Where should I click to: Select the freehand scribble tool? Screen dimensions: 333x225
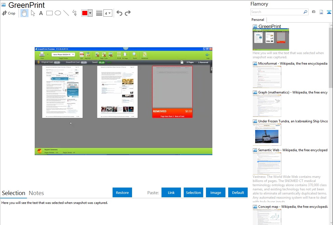coord(74,13)
